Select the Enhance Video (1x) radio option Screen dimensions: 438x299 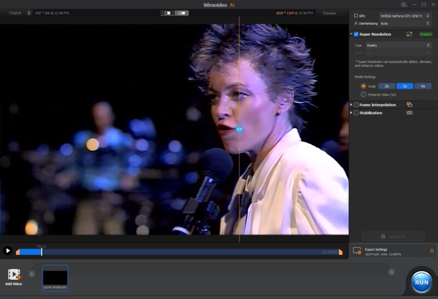(x=364, y=95)
